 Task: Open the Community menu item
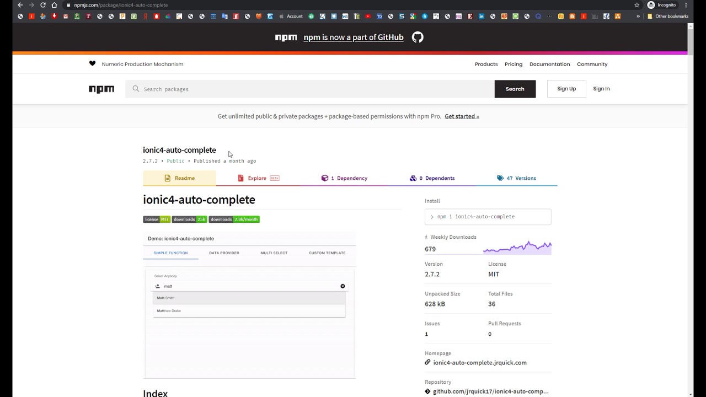pyautogui.click(x=592, y=64)
